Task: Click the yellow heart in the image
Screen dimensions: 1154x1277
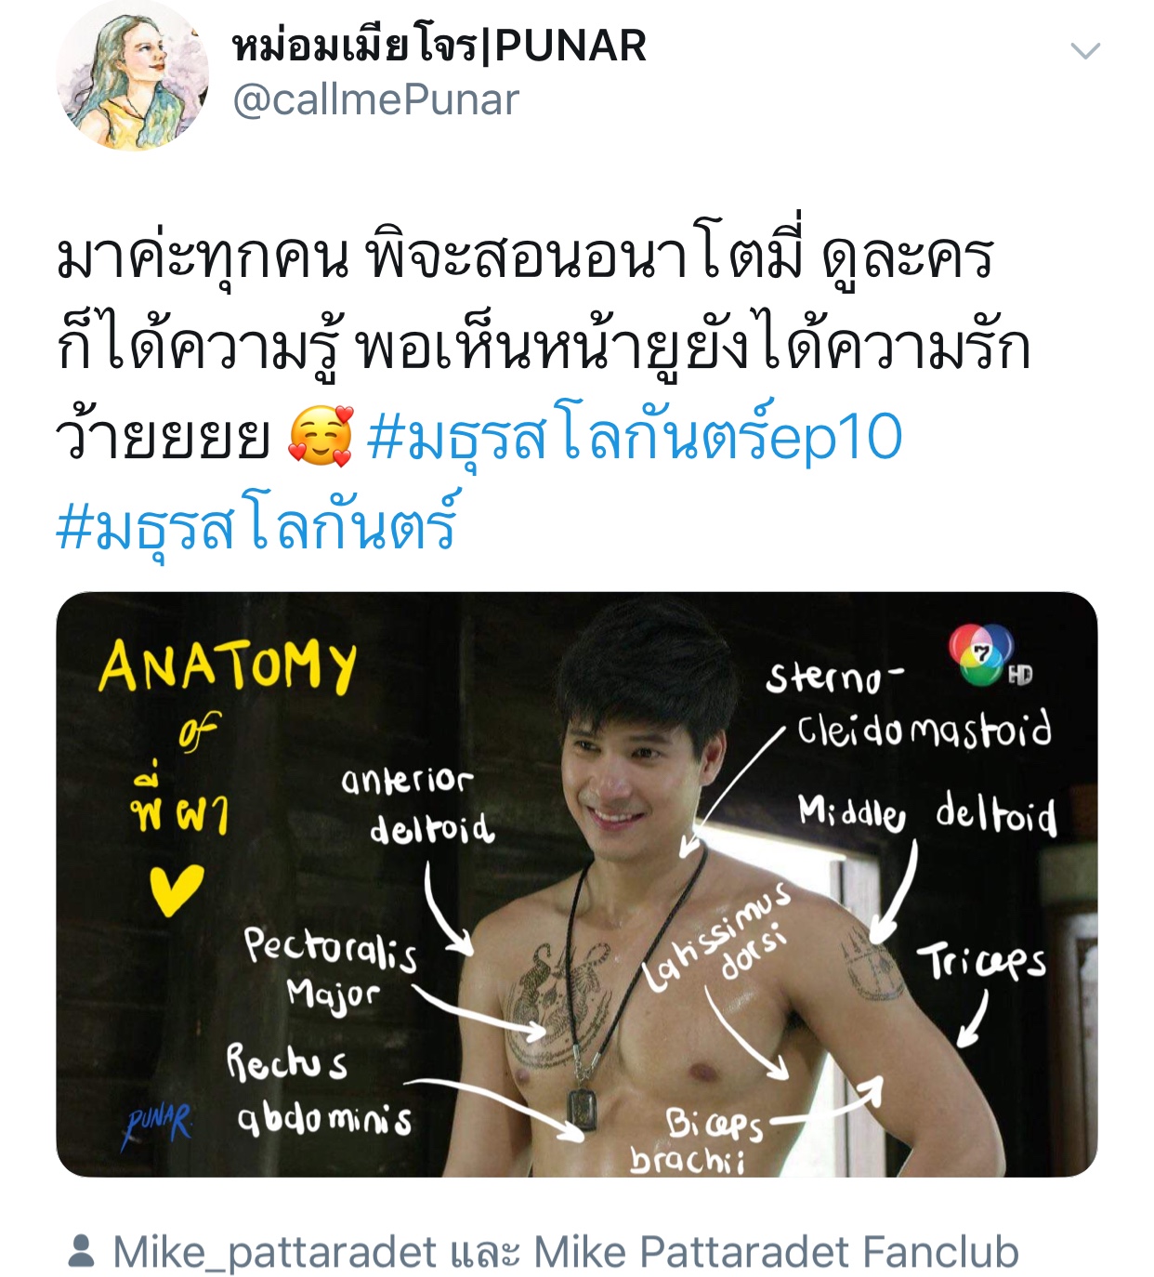Action: 177,889
